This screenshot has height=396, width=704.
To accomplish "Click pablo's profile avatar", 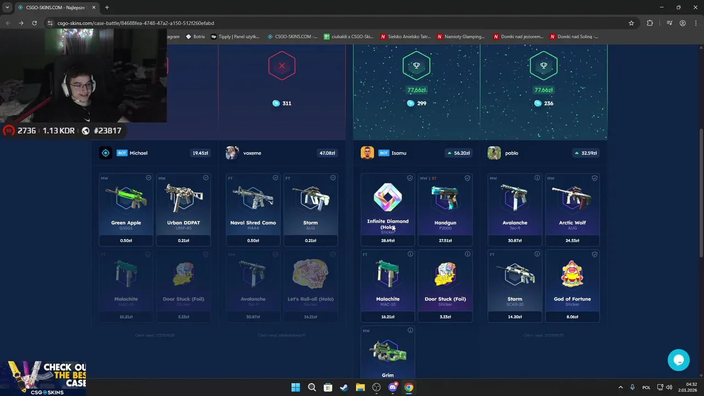I will 494,153.
